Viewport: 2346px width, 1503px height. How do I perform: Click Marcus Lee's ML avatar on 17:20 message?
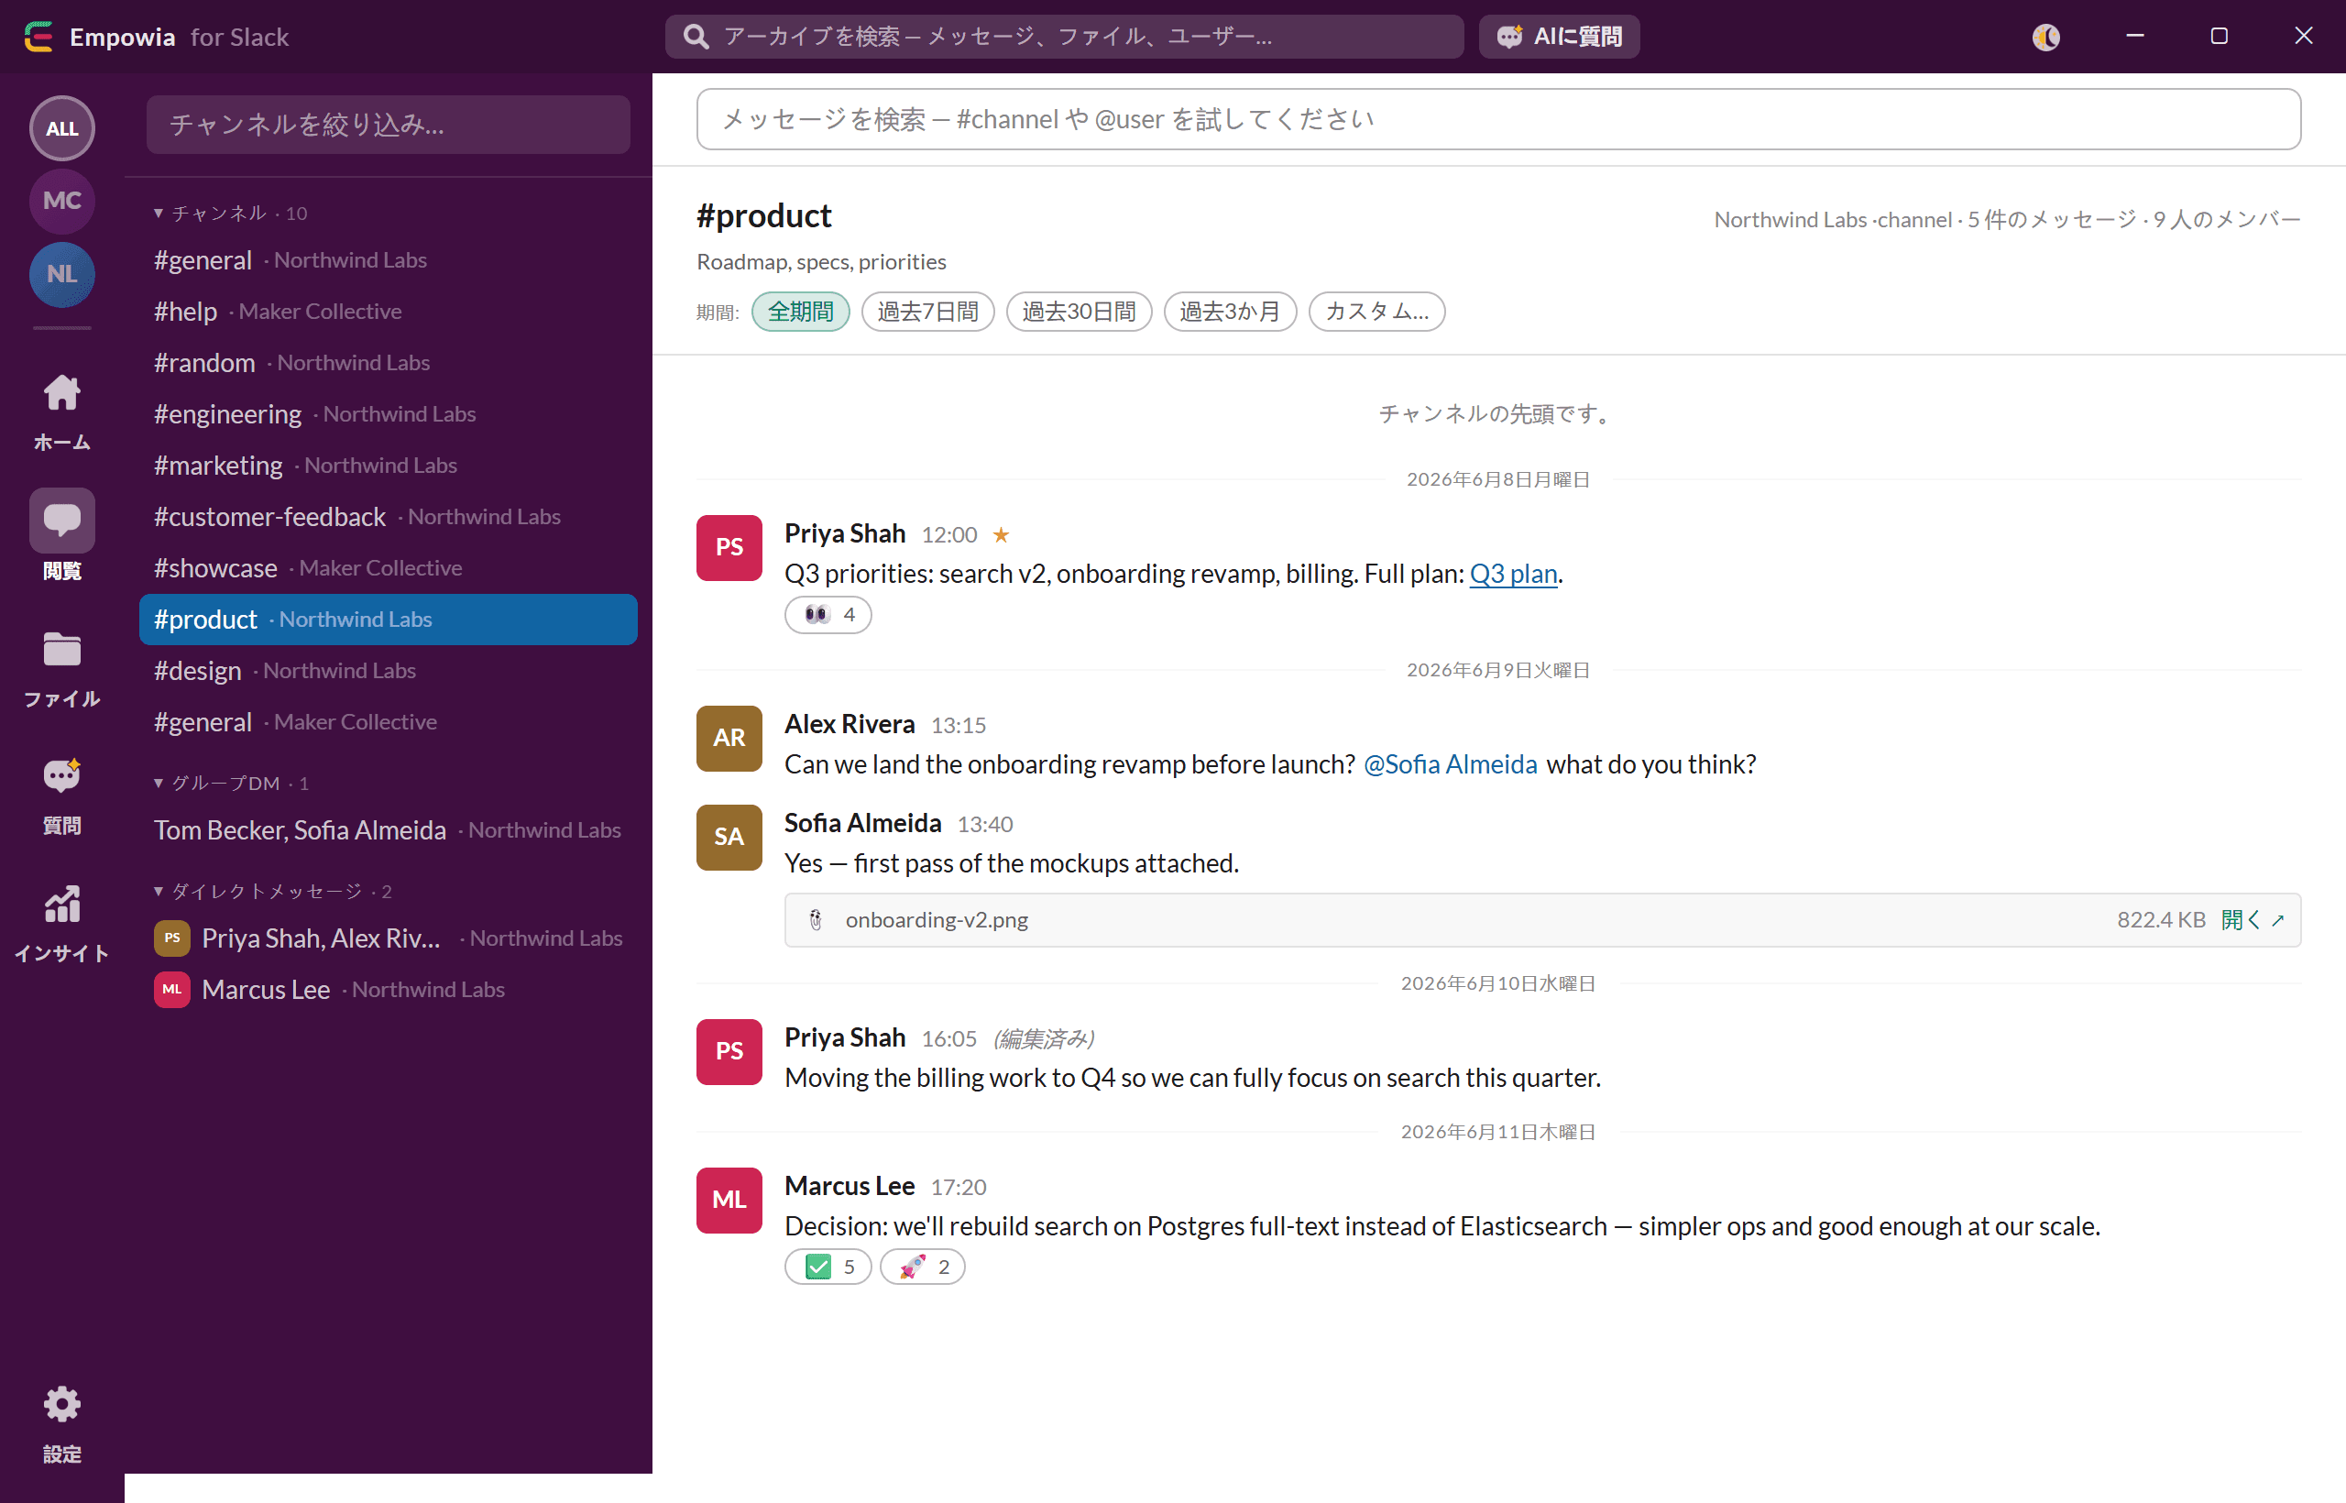point(729,1201)
